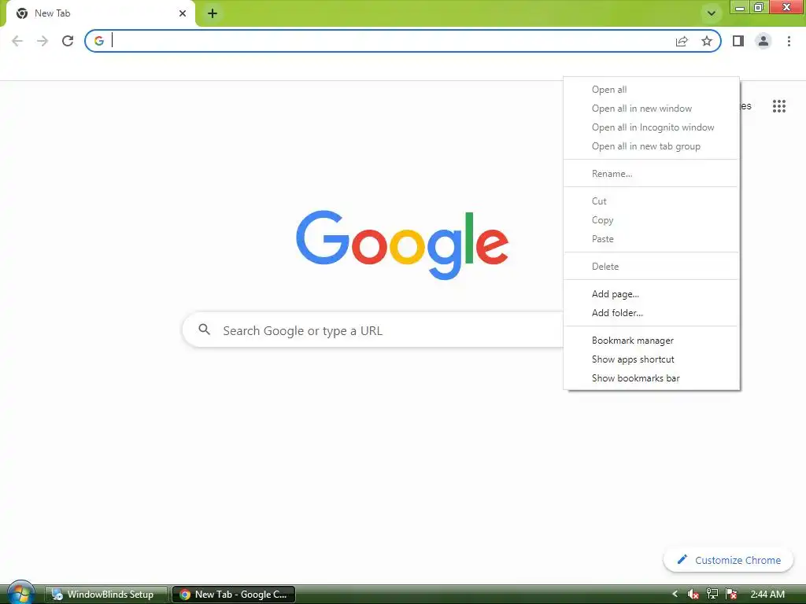Restore down the Chrome window

pos(759,7)
